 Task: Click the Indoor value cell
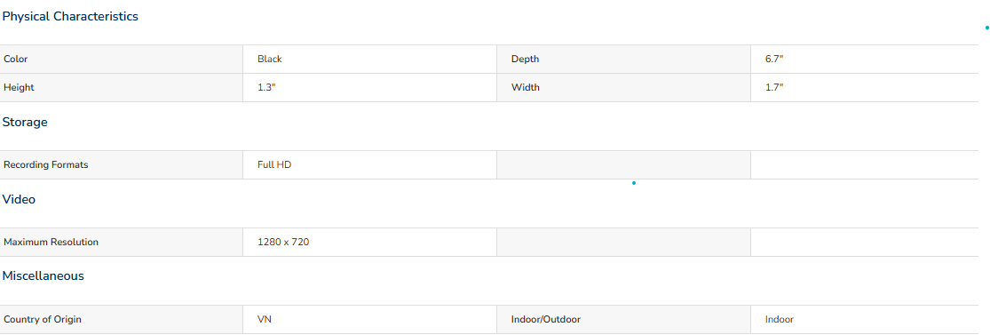864,320
